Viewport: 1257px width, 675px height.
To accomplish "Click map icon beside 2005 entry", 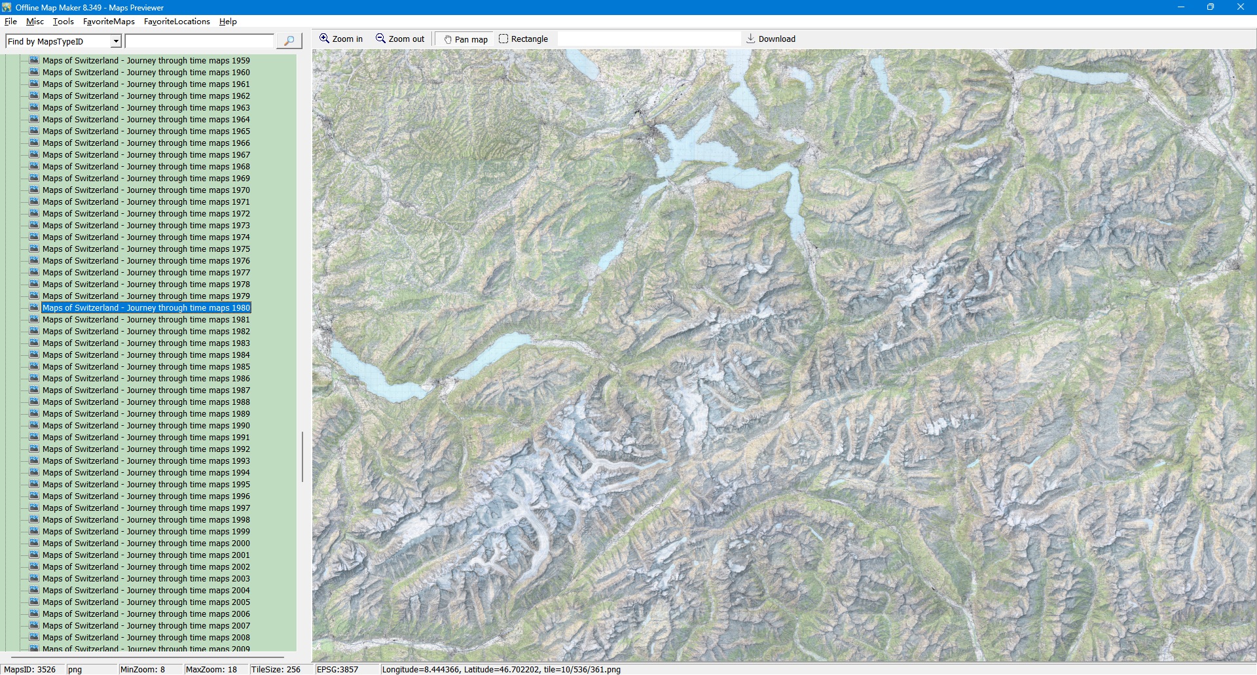I will (x=34, y=602).
